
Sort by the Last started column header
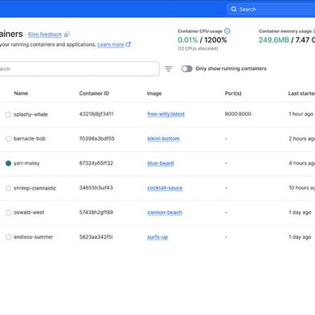coord(301,93)
